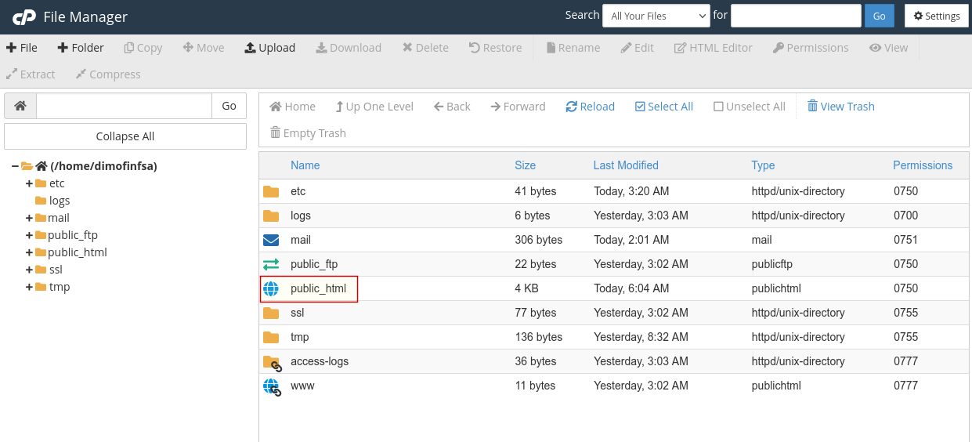Image resolution: width=972 pixels, height=442 pixels.
Task: Click Reload to refresh file list
Action: 591,107
